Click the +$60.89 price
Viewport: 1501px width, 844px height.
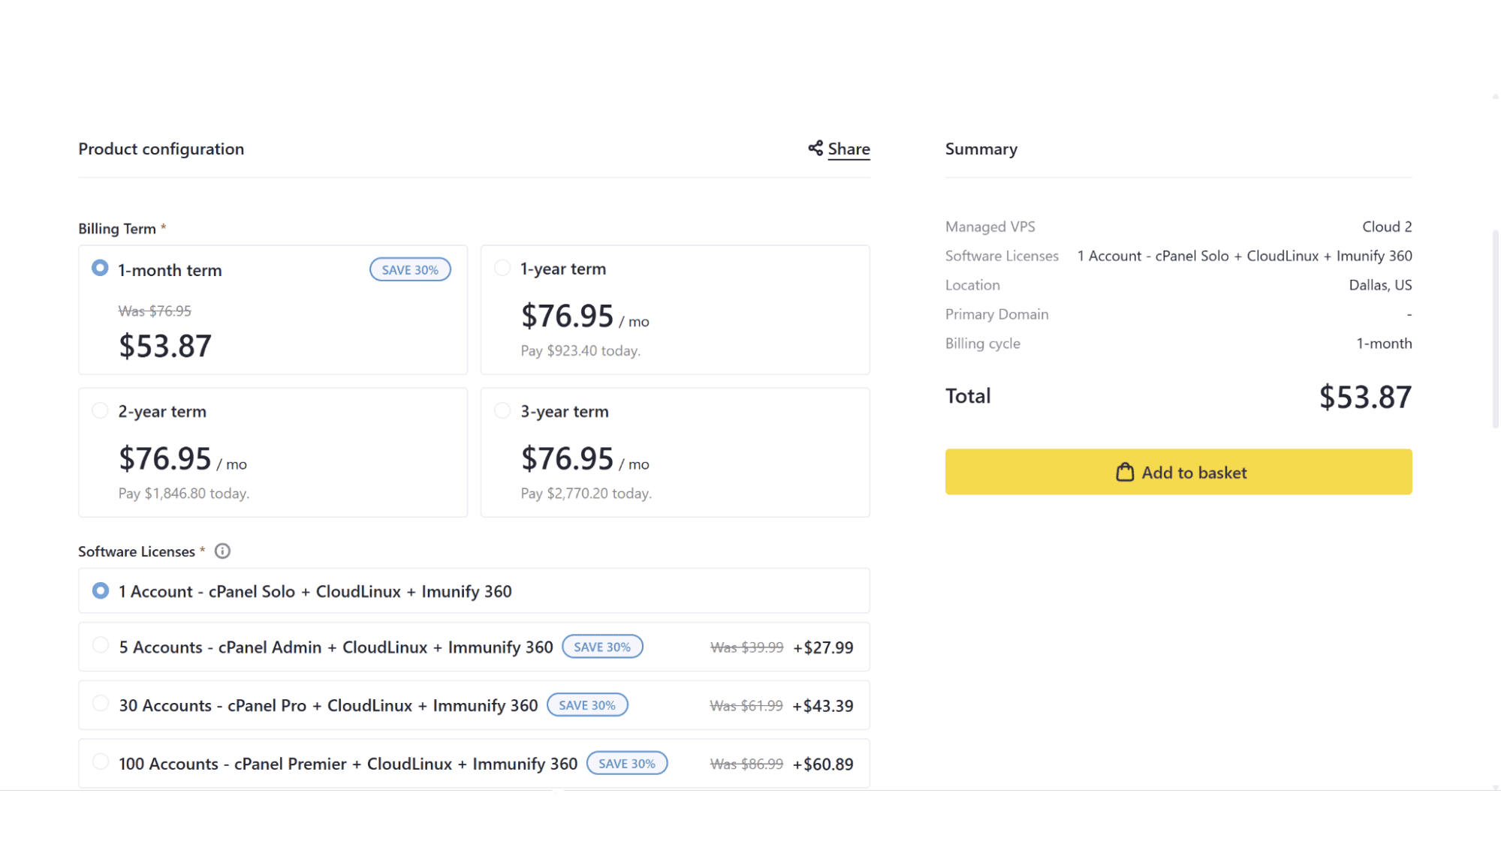(x=823, y=764)
